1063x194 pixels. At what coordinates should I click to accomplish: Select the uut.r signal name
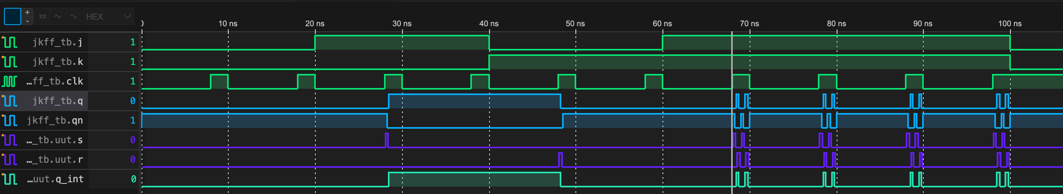pos(55,160)
